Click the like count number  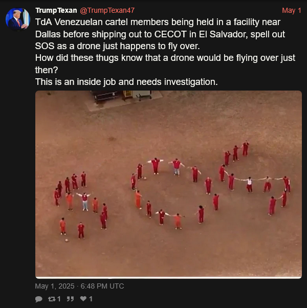pyautogui.click(x=91, y=299)
